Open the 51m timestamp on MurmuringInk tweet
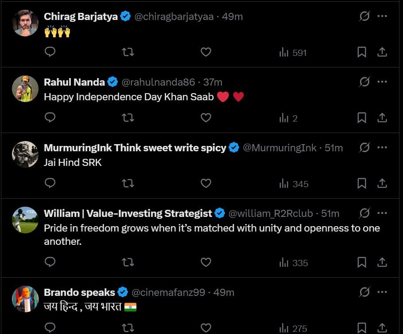The image size is (403, 334). pyautogui.click(x=333, y=148)
